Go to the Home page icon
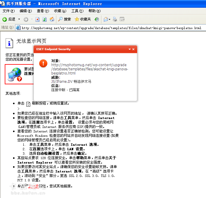Image resolution: width=206 pixels, height=198 pixels. coord(52,19)
